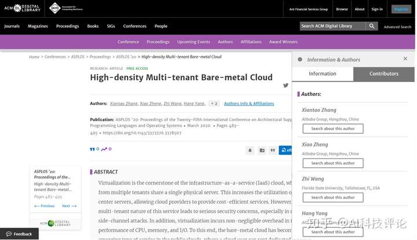
Task: Save to binder with folder icon
Action: [x=262, y=150]
